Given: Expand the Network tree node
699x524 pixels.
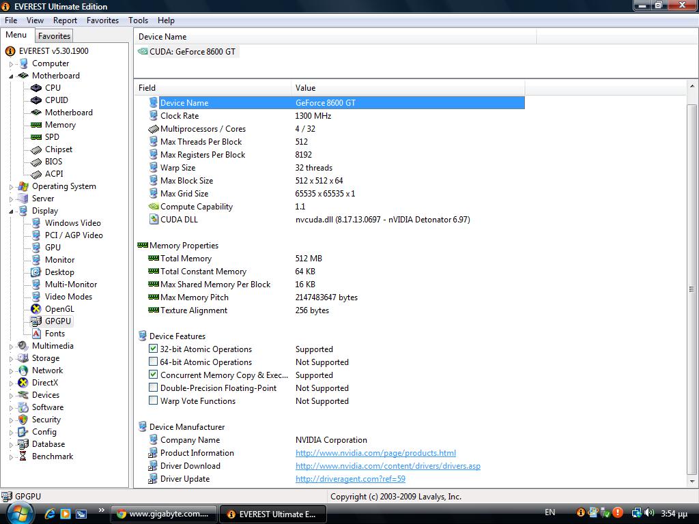Looking at the screenshot, I should 11,371.
